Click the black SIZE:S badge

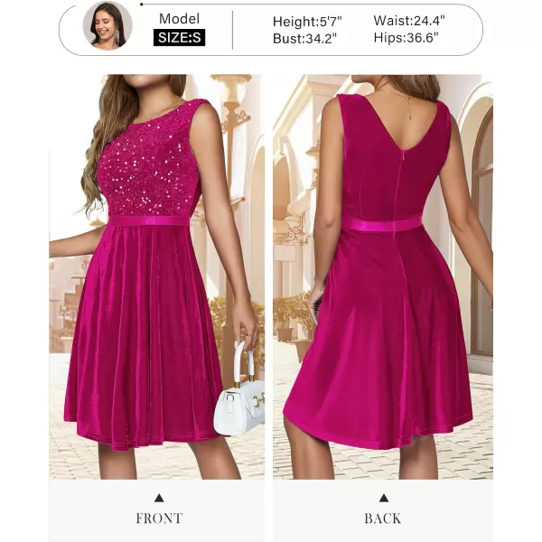[x=180, y=38]
